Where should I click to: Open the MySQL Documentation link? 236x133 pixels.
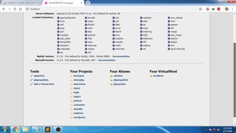tap(121, 57)
